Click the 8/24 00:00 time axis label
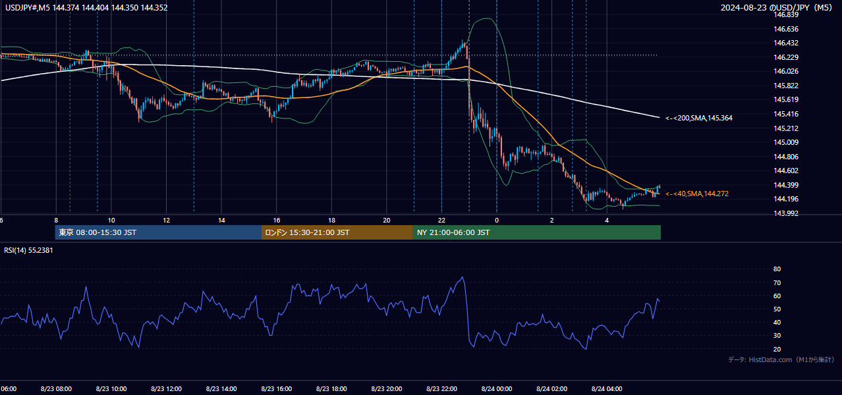Image resolution: width=842 pixels, height=395 pixels. coord(497,388)
